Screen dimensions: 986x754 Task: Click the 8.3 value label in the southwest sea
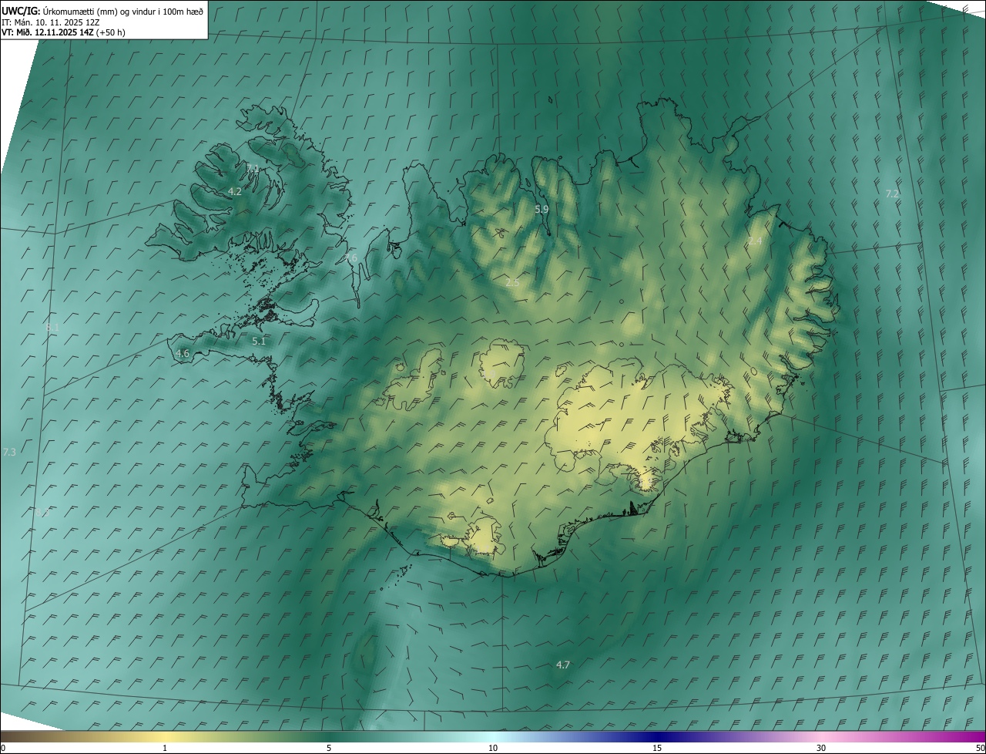coord(42,512)
